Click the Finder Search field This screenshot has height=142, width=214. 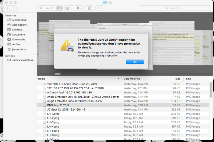(x=174, y=8)
